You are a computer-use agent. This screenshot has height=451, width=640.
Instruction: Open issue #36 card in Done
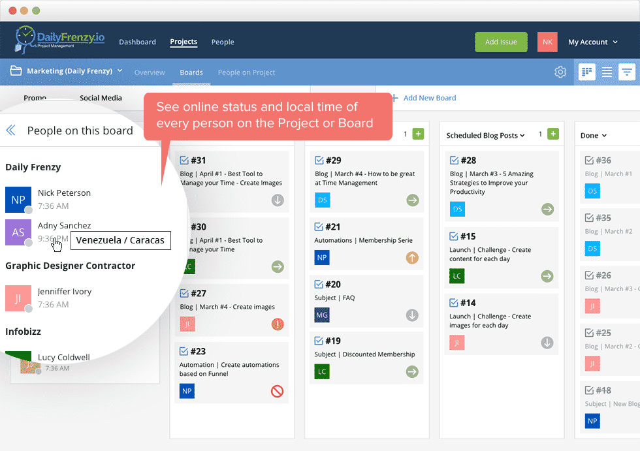click(610, 177)
